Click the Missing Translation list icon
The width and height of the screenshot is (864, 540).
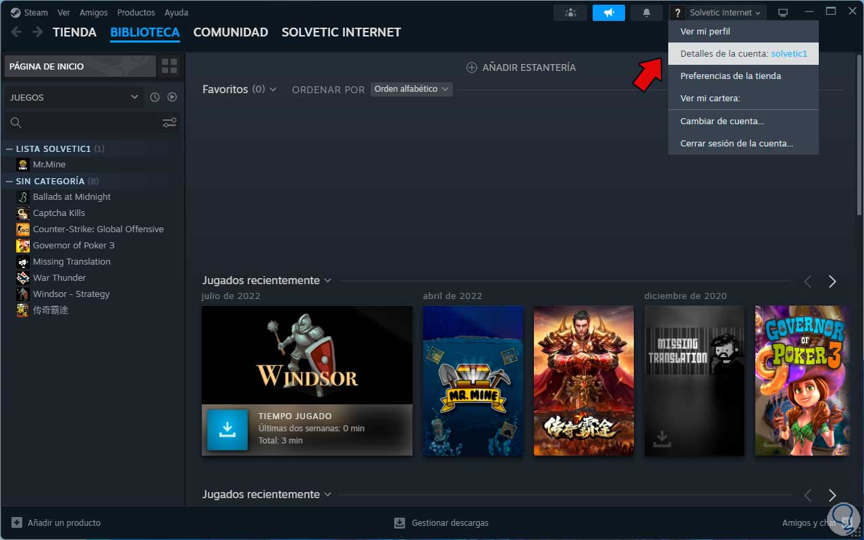(x=23, y=261)
